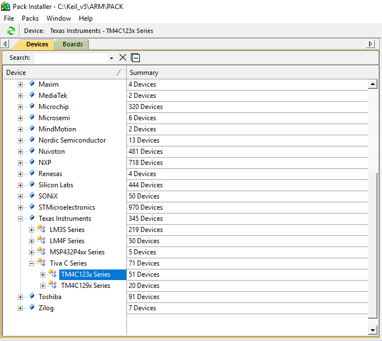Click the LM3S Series family icon

point(41,229)
